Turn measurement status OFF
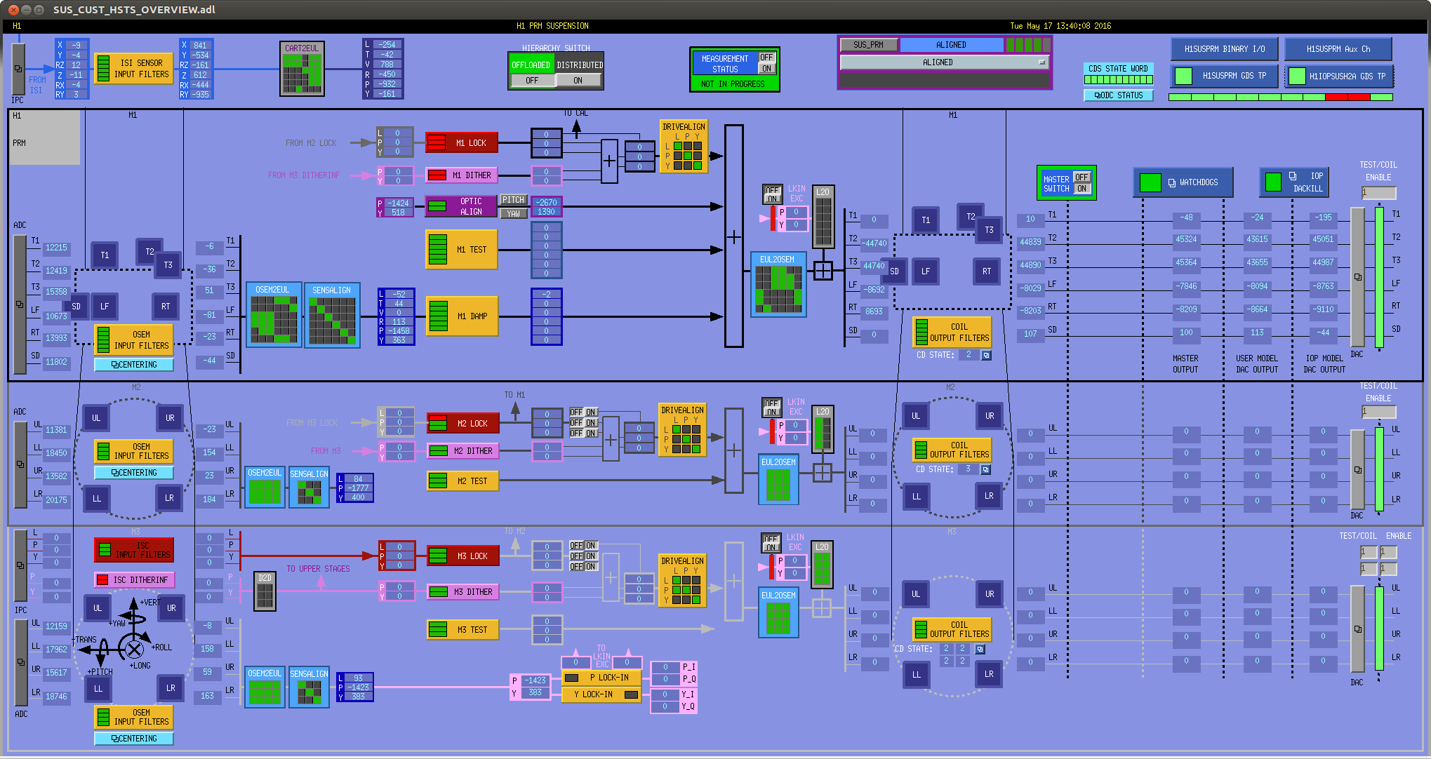 pyautogui.click(x=766, y=58)
